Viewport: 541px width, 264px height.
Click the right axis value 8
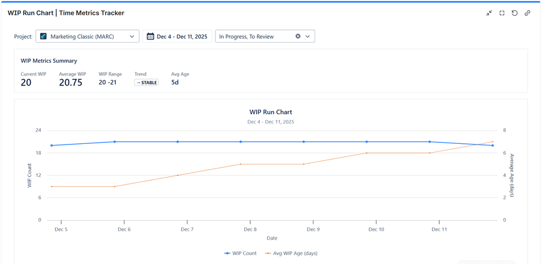(x=504, y=130)
